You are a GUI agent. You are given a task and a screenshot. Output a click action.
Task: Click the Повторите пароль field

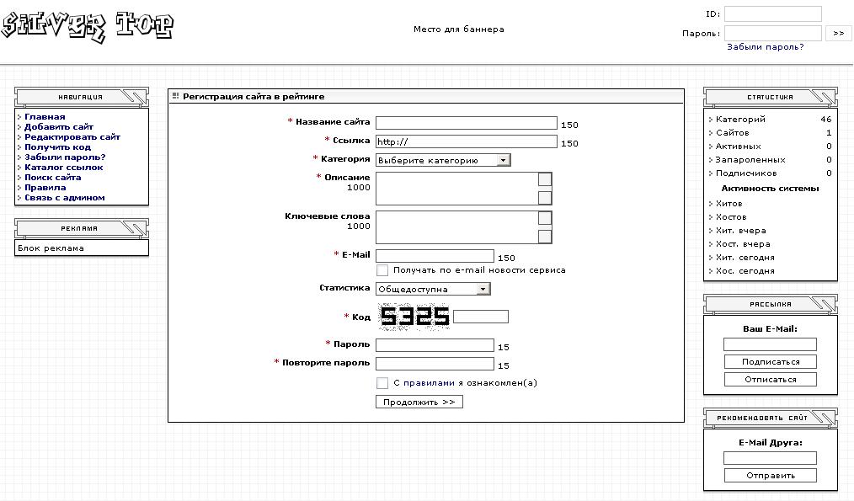[x=435, y=364]
